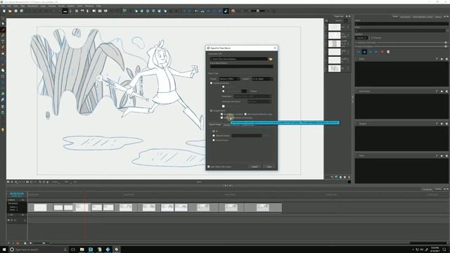Select the Brush tool in tools toolbar
Screen dimensions: 450x253
[3, 30]
